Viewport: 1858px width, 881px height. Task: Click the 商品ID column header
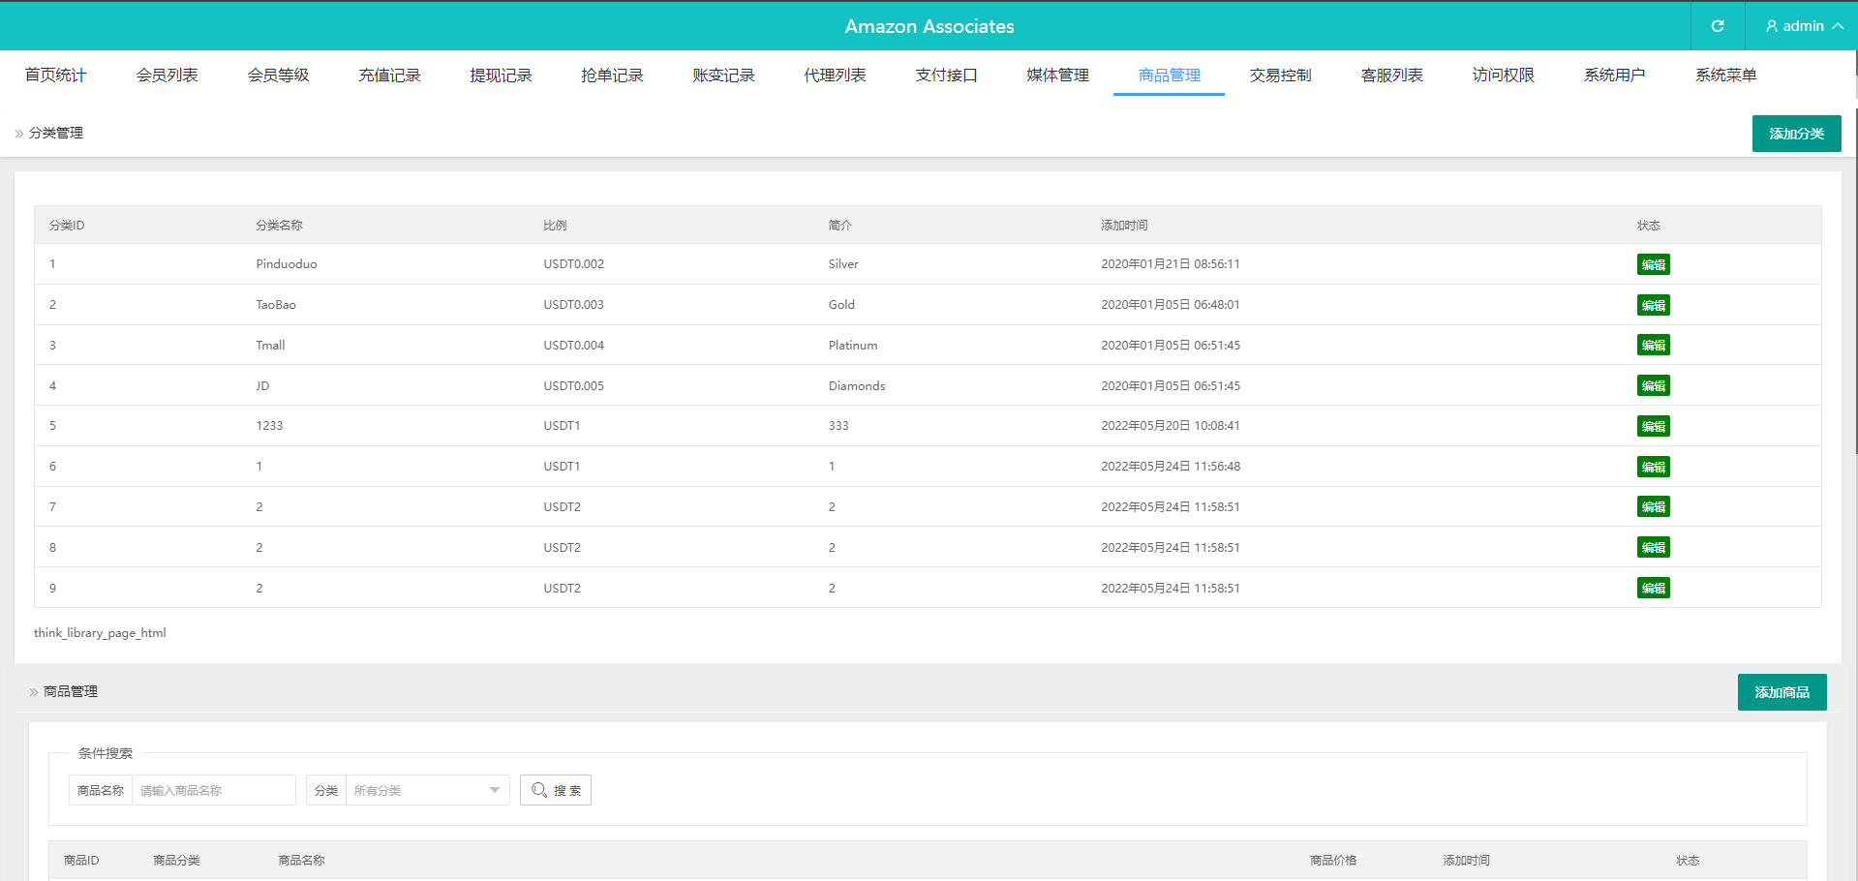tap(81, 860)
